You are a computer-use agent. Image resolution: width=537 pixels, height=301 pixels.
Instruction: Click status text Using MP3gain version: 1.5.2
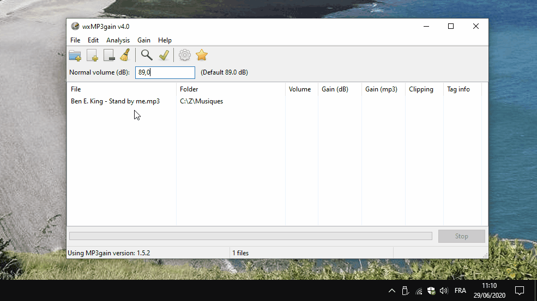coord(109,253)
